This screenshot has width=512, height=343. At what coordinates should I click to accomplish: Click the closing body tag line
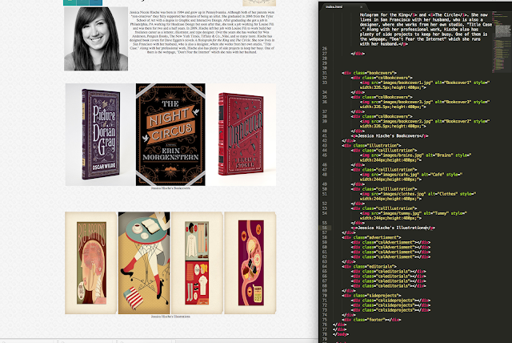(x=341, y=334)
